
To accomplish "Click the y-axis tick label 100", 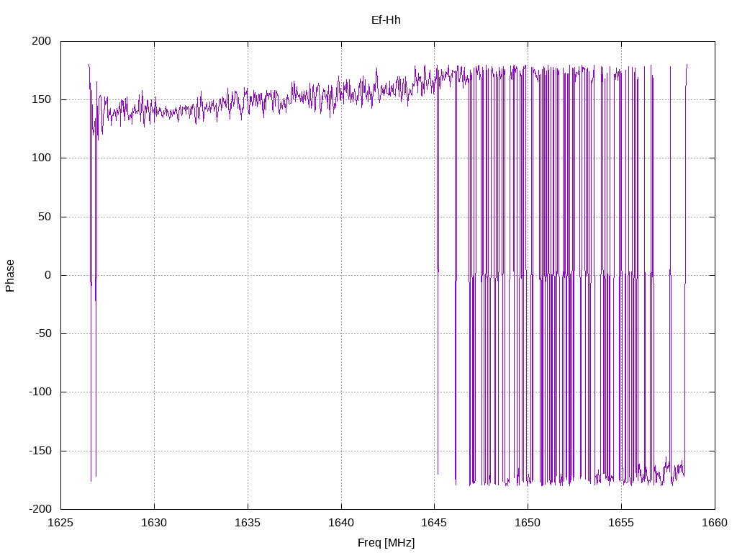I will point(41,158).
